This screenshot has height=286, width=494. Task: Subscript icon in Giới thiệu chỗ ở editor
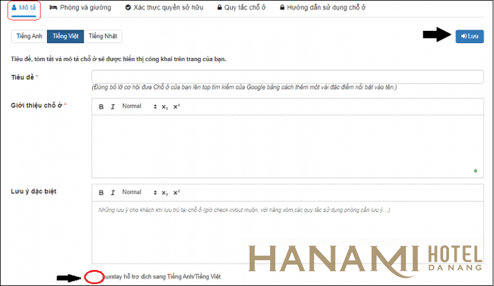tap(165, 107)
